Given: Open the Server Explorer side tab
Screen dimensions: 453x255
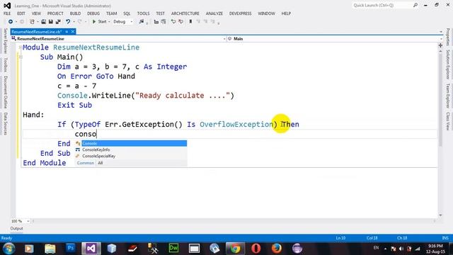Looking at the screenshot, I should pos(5,41).
